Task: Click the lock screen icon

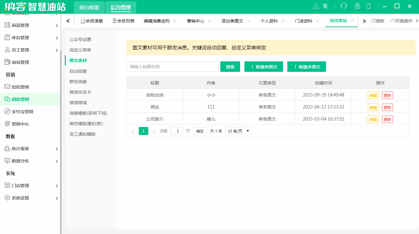Action: tap(357, 6)
